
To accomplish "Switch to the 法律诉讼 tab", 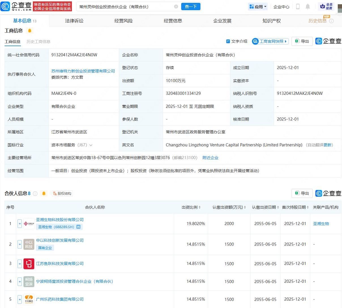I will (x=74, y=21).
